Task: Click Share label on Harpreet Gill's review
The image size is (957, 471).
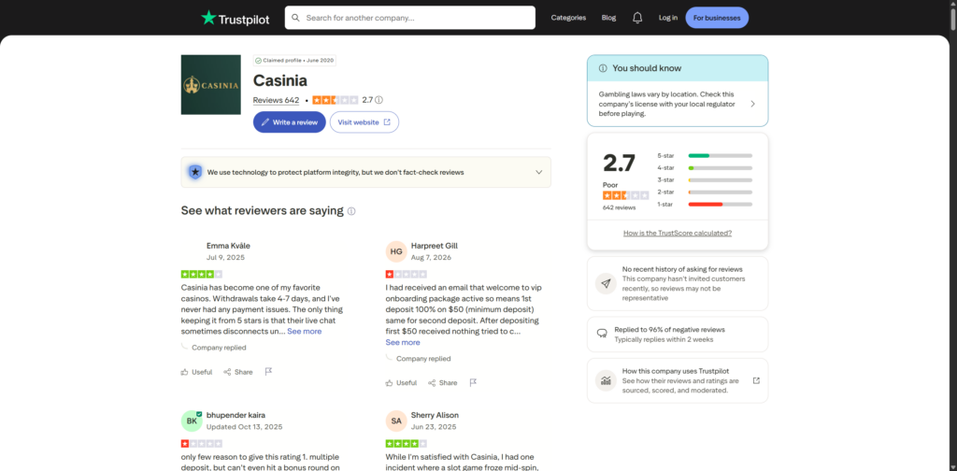Action: pyautogui.click(x=448, y=382)
